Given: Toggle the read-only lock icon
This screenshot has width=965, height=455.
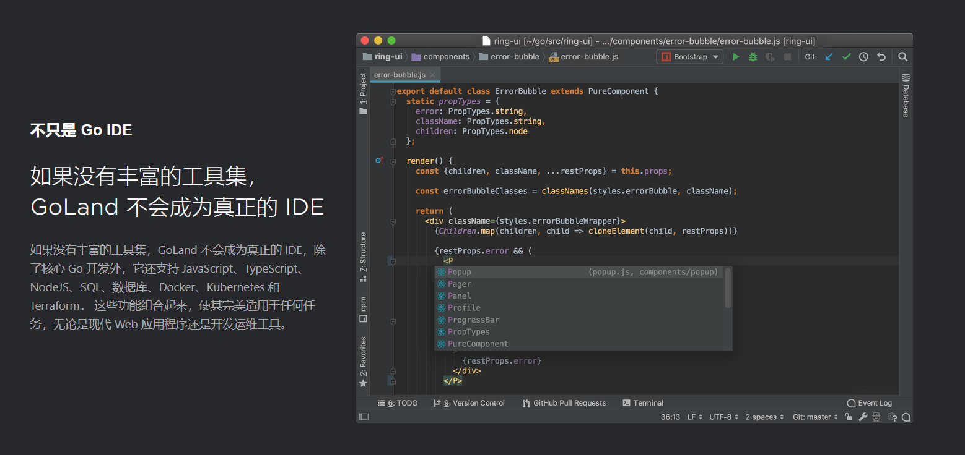Looking at the screenshot, I should point(849,417).
